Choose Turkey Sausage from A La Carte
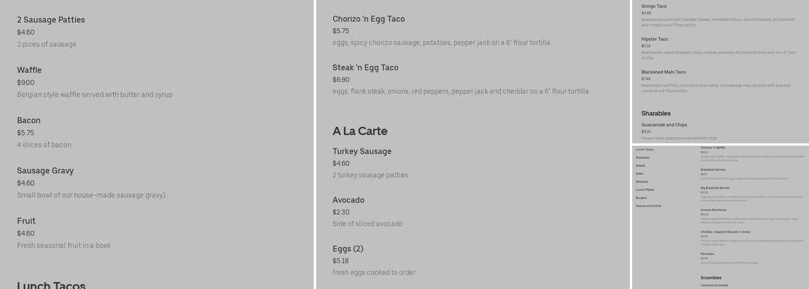The width and height of the screenshot is (809, 289). (362, 151)
